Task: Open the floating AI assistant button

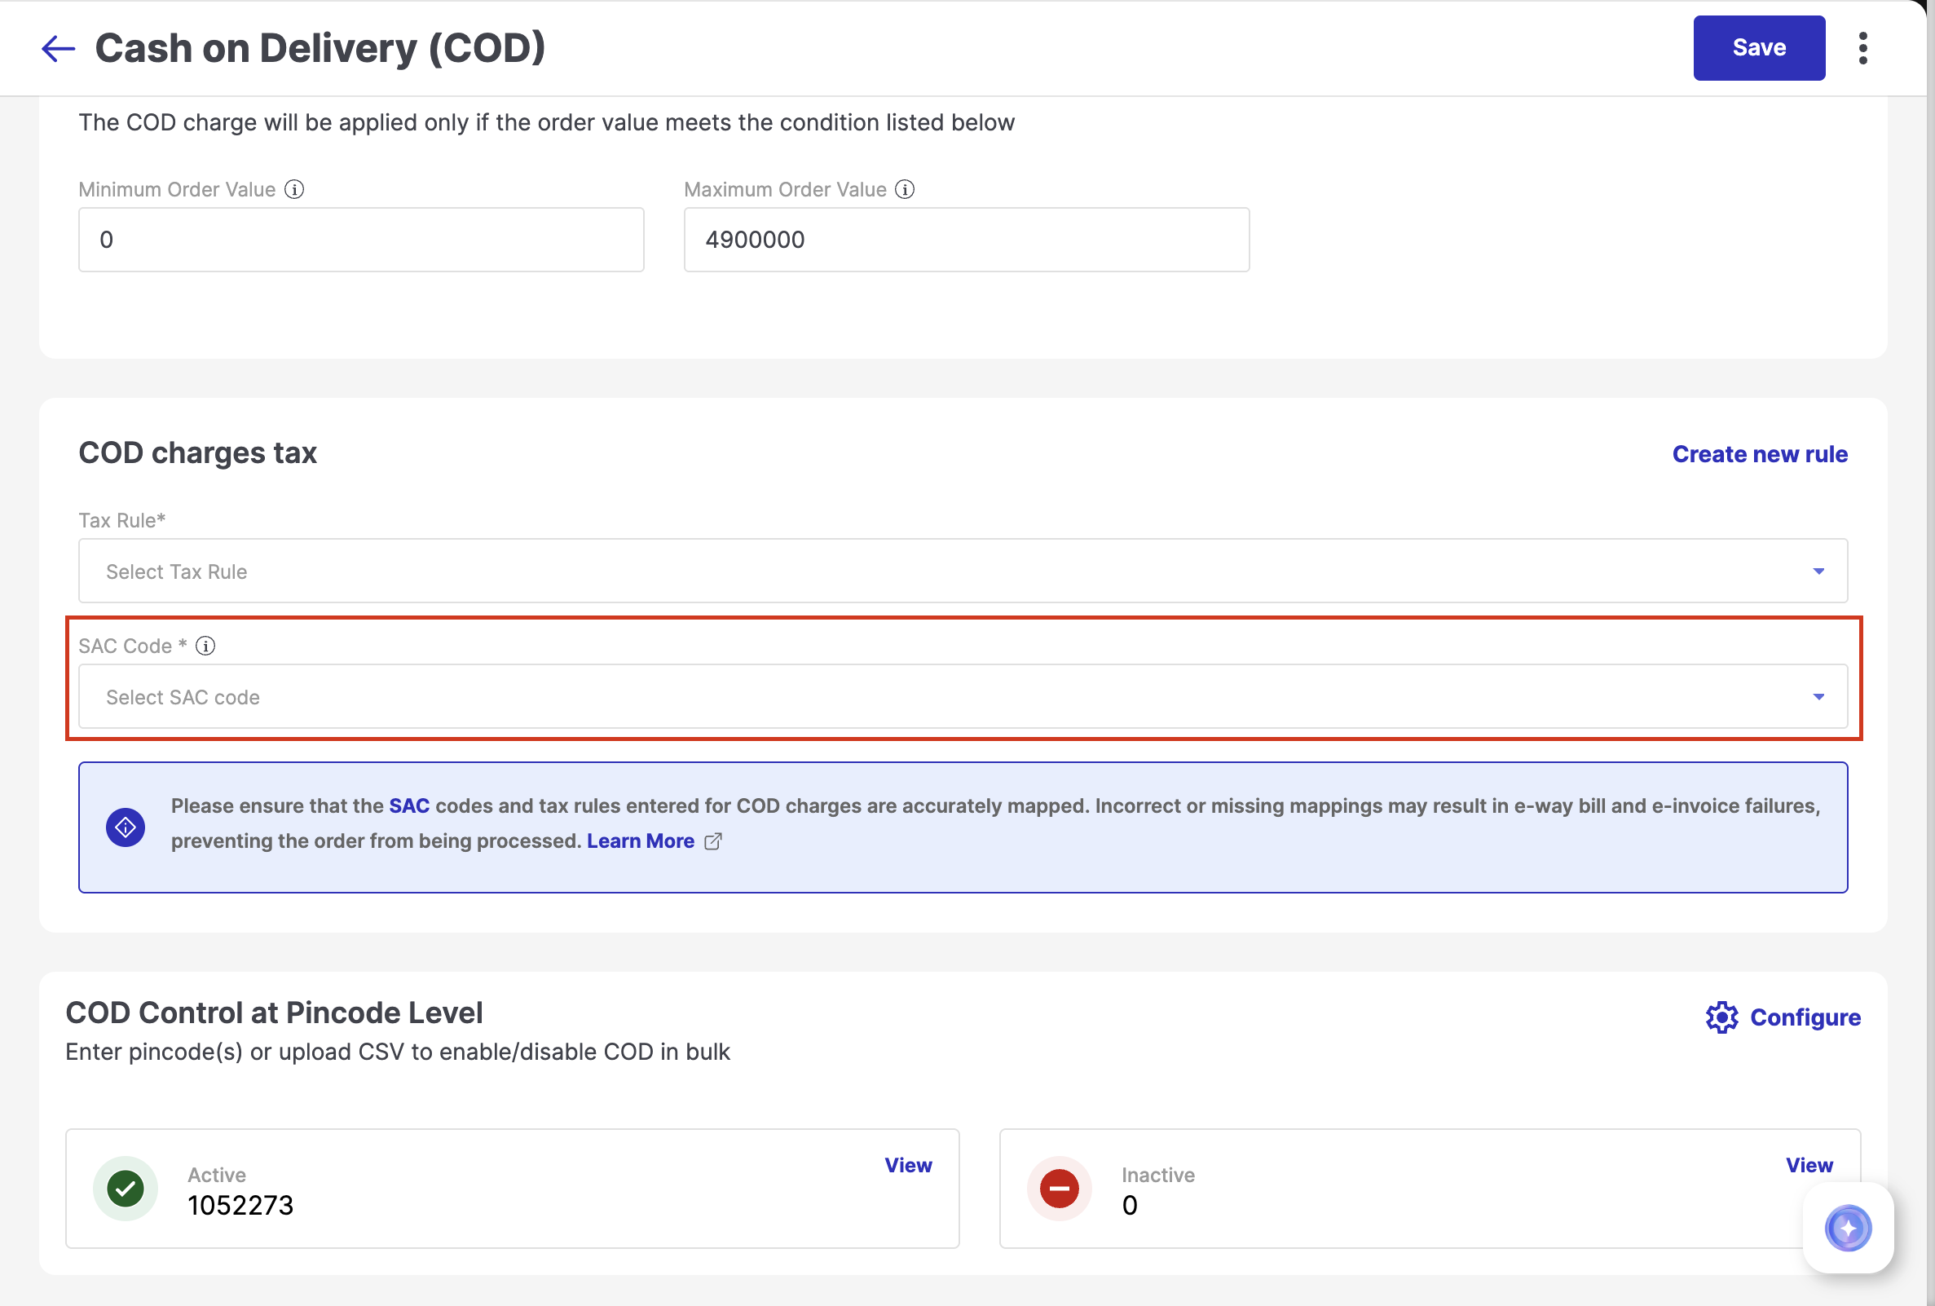Action: point(1848,1228)
